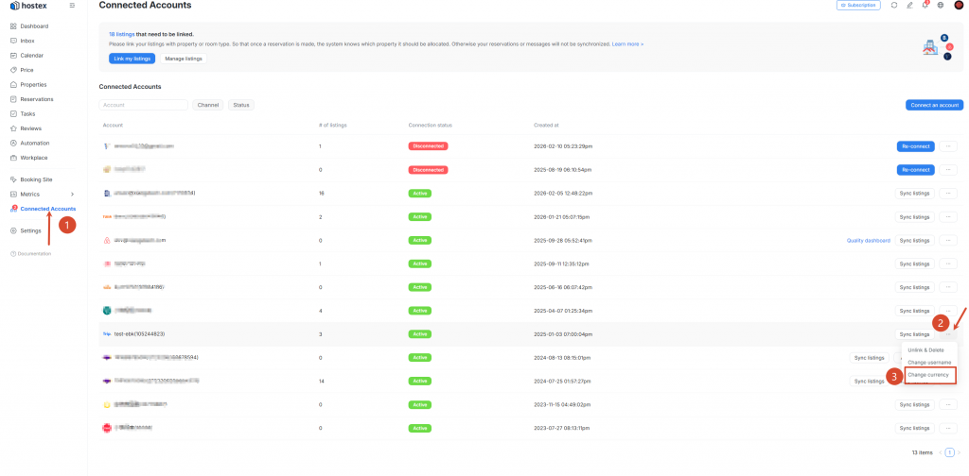Viewport: 969px width, 476px height.
Task: Collapse the sidebar using the hamburger icon
Action: pyautogui.click(x=72, y=6)
